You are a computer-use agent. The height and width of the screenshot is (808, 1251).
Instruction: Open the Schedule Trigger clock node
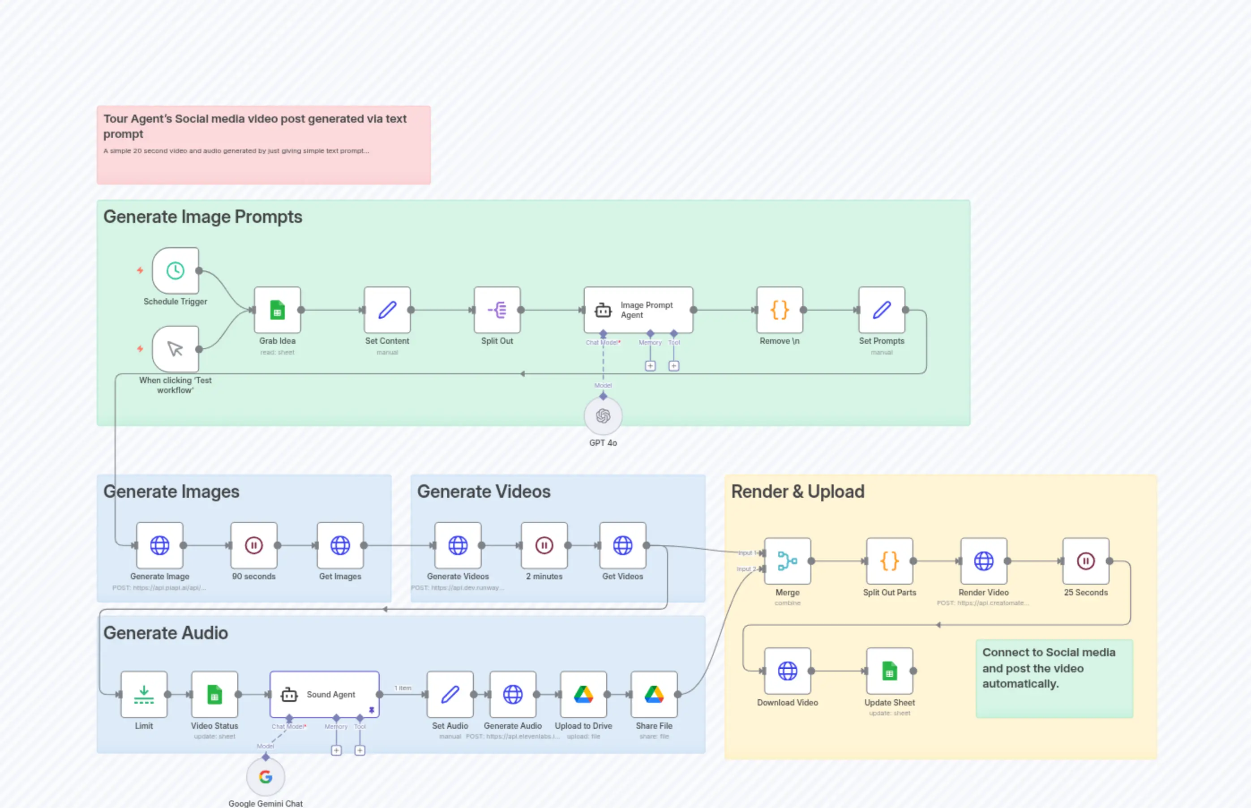pyautogui.click(x=175, y=271)
